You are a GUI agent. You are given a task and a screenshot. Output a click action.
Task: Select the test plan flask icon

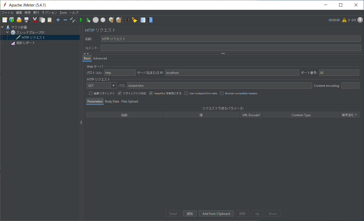click(x=8, y=27)
